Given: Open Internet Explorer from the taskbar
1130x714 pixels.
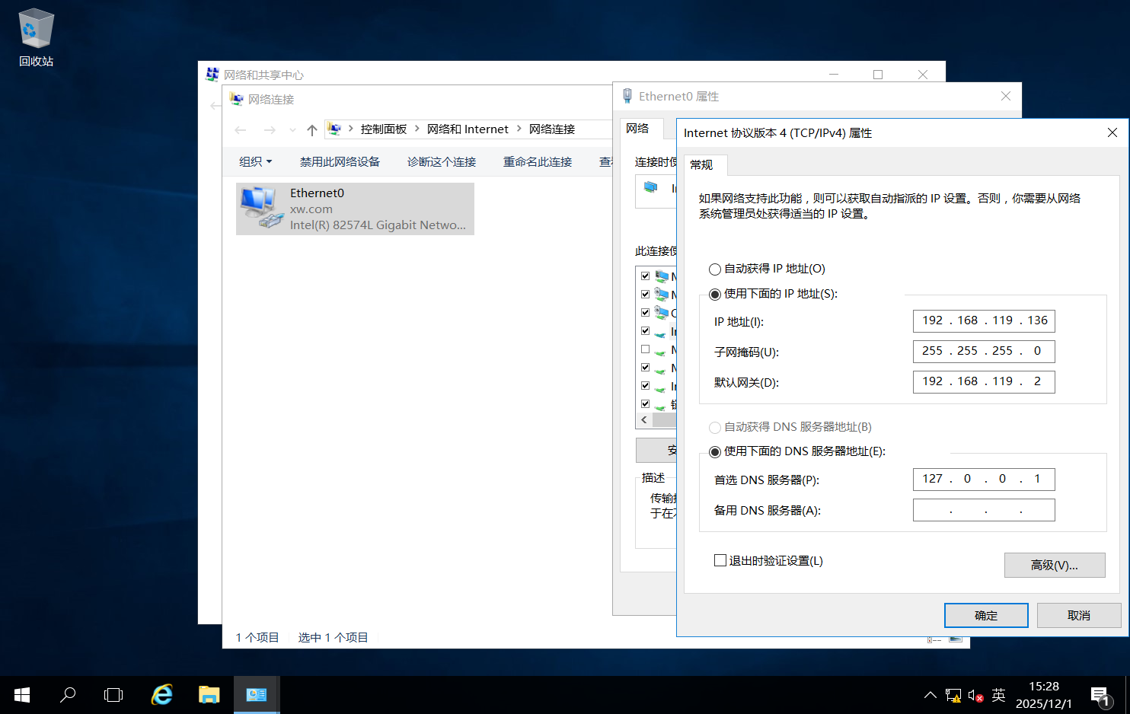Looking at the screenshot, I should pyautogui.click(x=161, y=694).
